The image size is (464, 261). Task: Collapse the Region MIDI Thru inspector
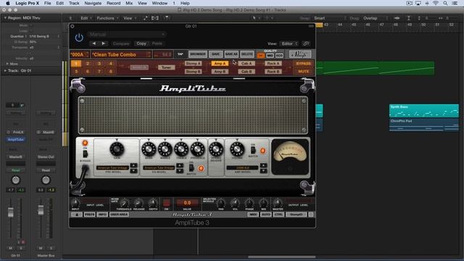coord(5,18)
